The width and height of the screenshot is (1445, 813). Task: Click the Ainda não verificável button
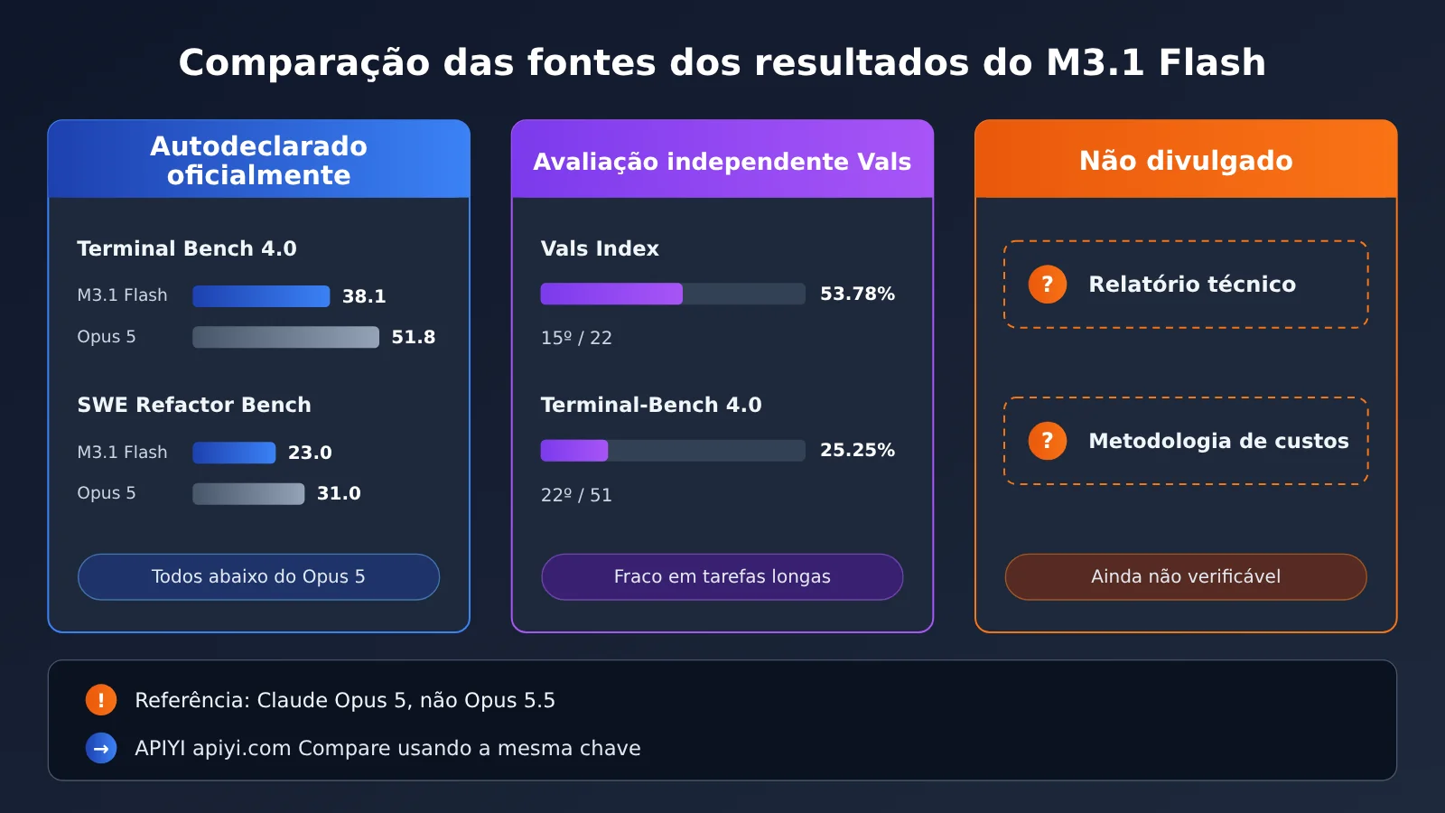pos(1186,577)
